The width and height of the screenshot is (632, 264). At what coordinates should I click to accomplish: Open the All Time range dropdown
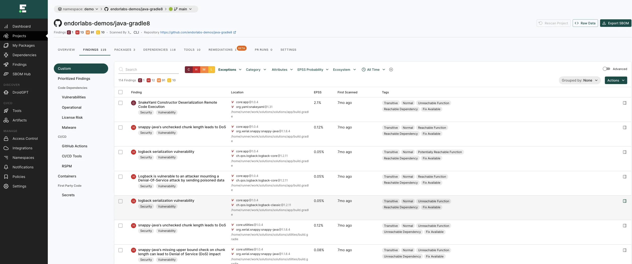[373, 70]
